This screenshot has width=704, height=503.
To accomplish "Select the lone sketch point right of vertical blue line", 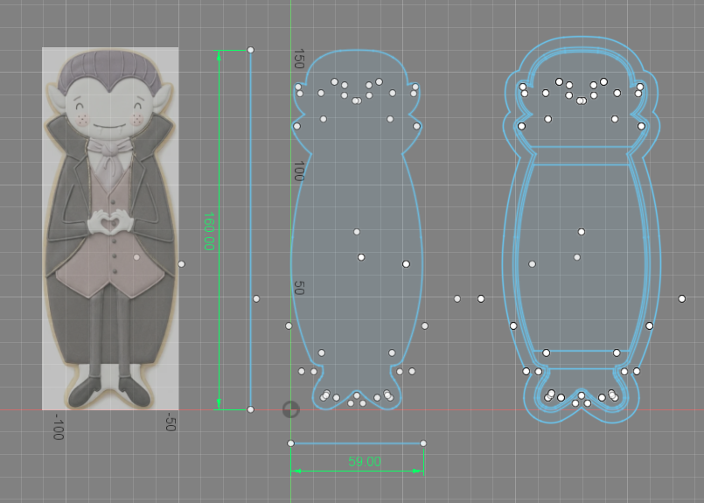I will (256, 298).
